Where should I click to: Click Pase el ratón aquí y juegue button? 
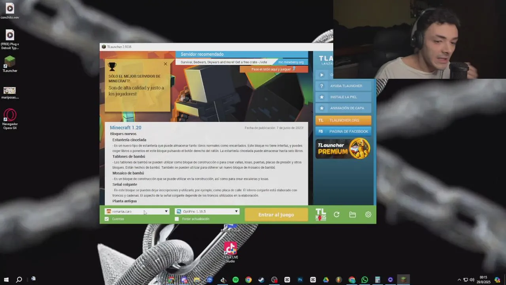pos(274,69)
